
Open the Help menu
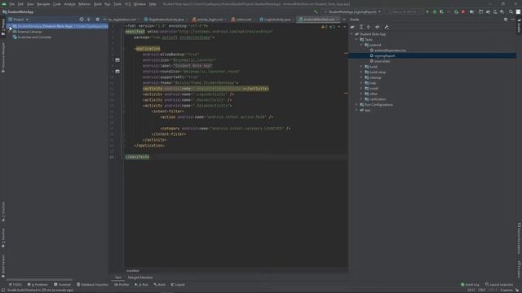[153, 4]
